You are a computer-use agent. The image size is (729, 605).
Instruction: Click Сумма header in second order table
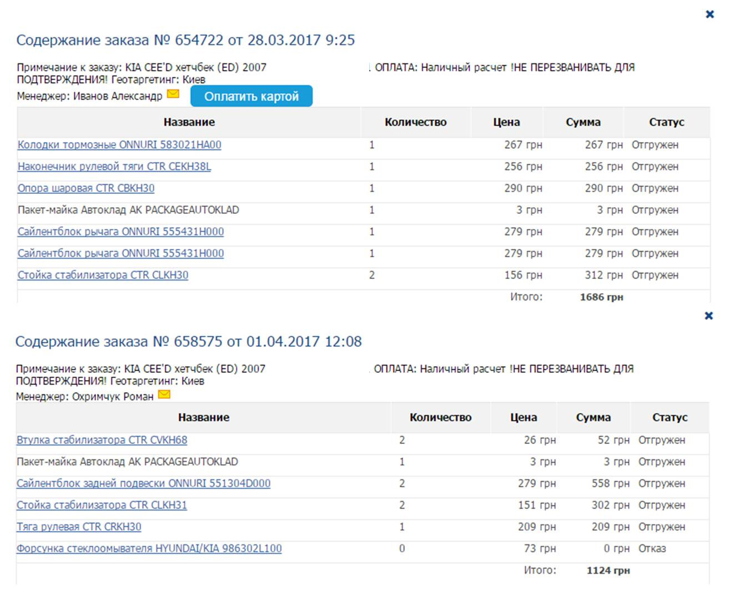tap(594, 417)
